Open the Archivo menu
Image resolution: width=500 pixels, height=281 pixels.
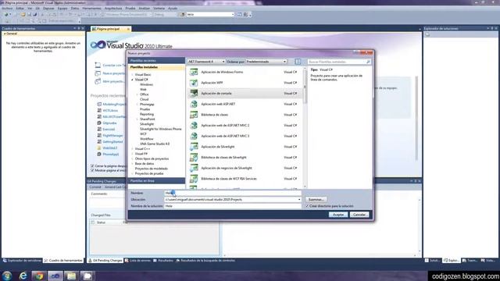pyautogui.click(x=7, y=9)
